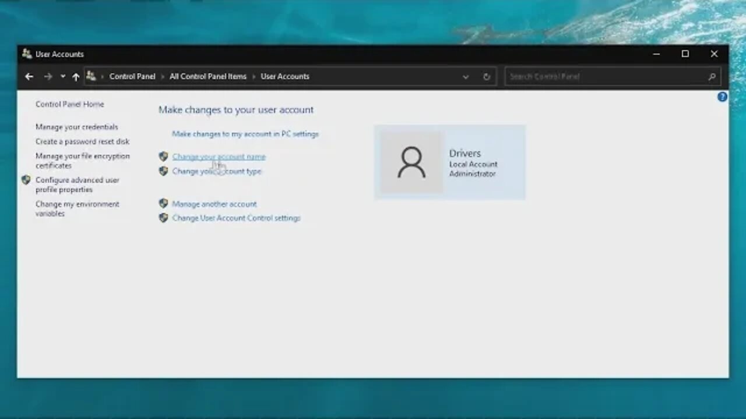The width and height of the screenshot is (746, 419).
Task: Click the Drivers account profile picture
Action: coord(411,162)
